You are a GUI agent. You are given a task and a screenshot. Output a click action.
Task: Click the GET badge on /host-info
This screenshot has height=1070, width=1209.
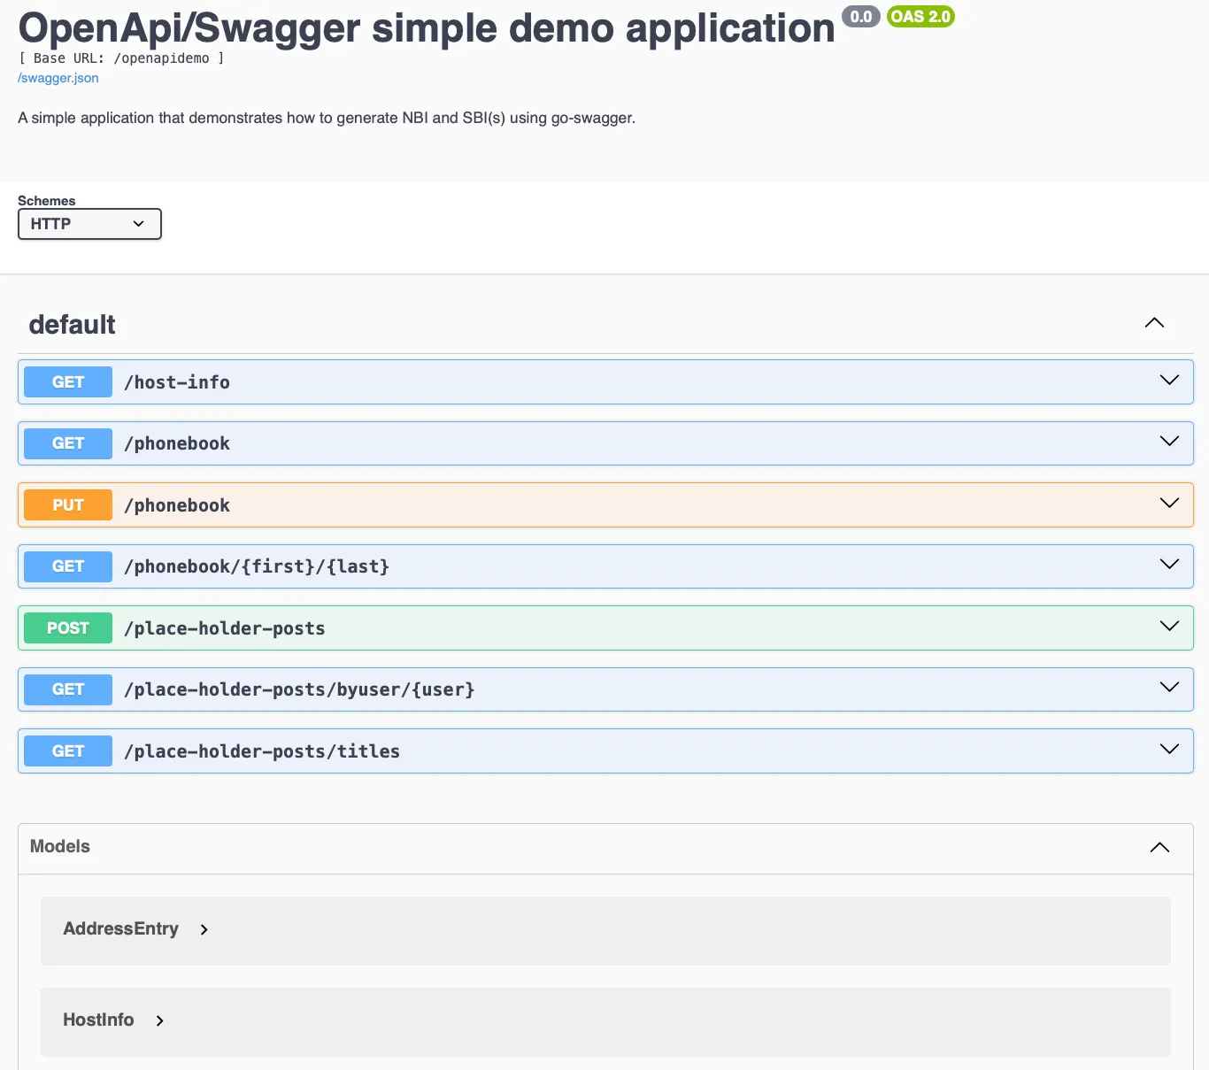pyautogui.click(x=67, y=381)
